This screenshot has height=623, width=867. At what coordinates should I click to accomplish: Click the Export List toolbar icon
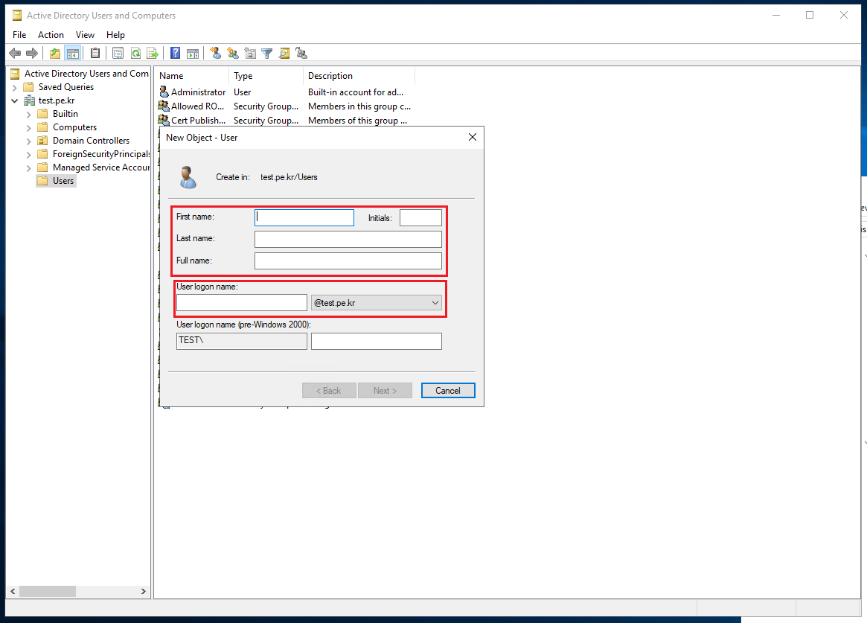click(x=153, y=53)
